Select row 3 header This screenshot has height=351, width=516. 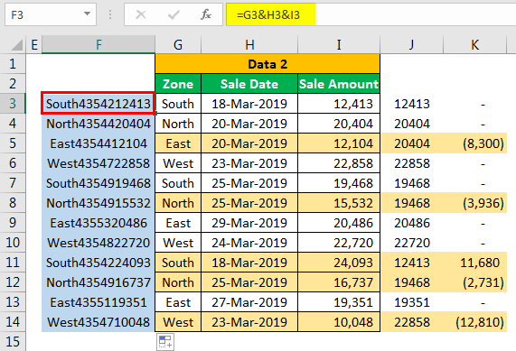click(x=13, y=104)
